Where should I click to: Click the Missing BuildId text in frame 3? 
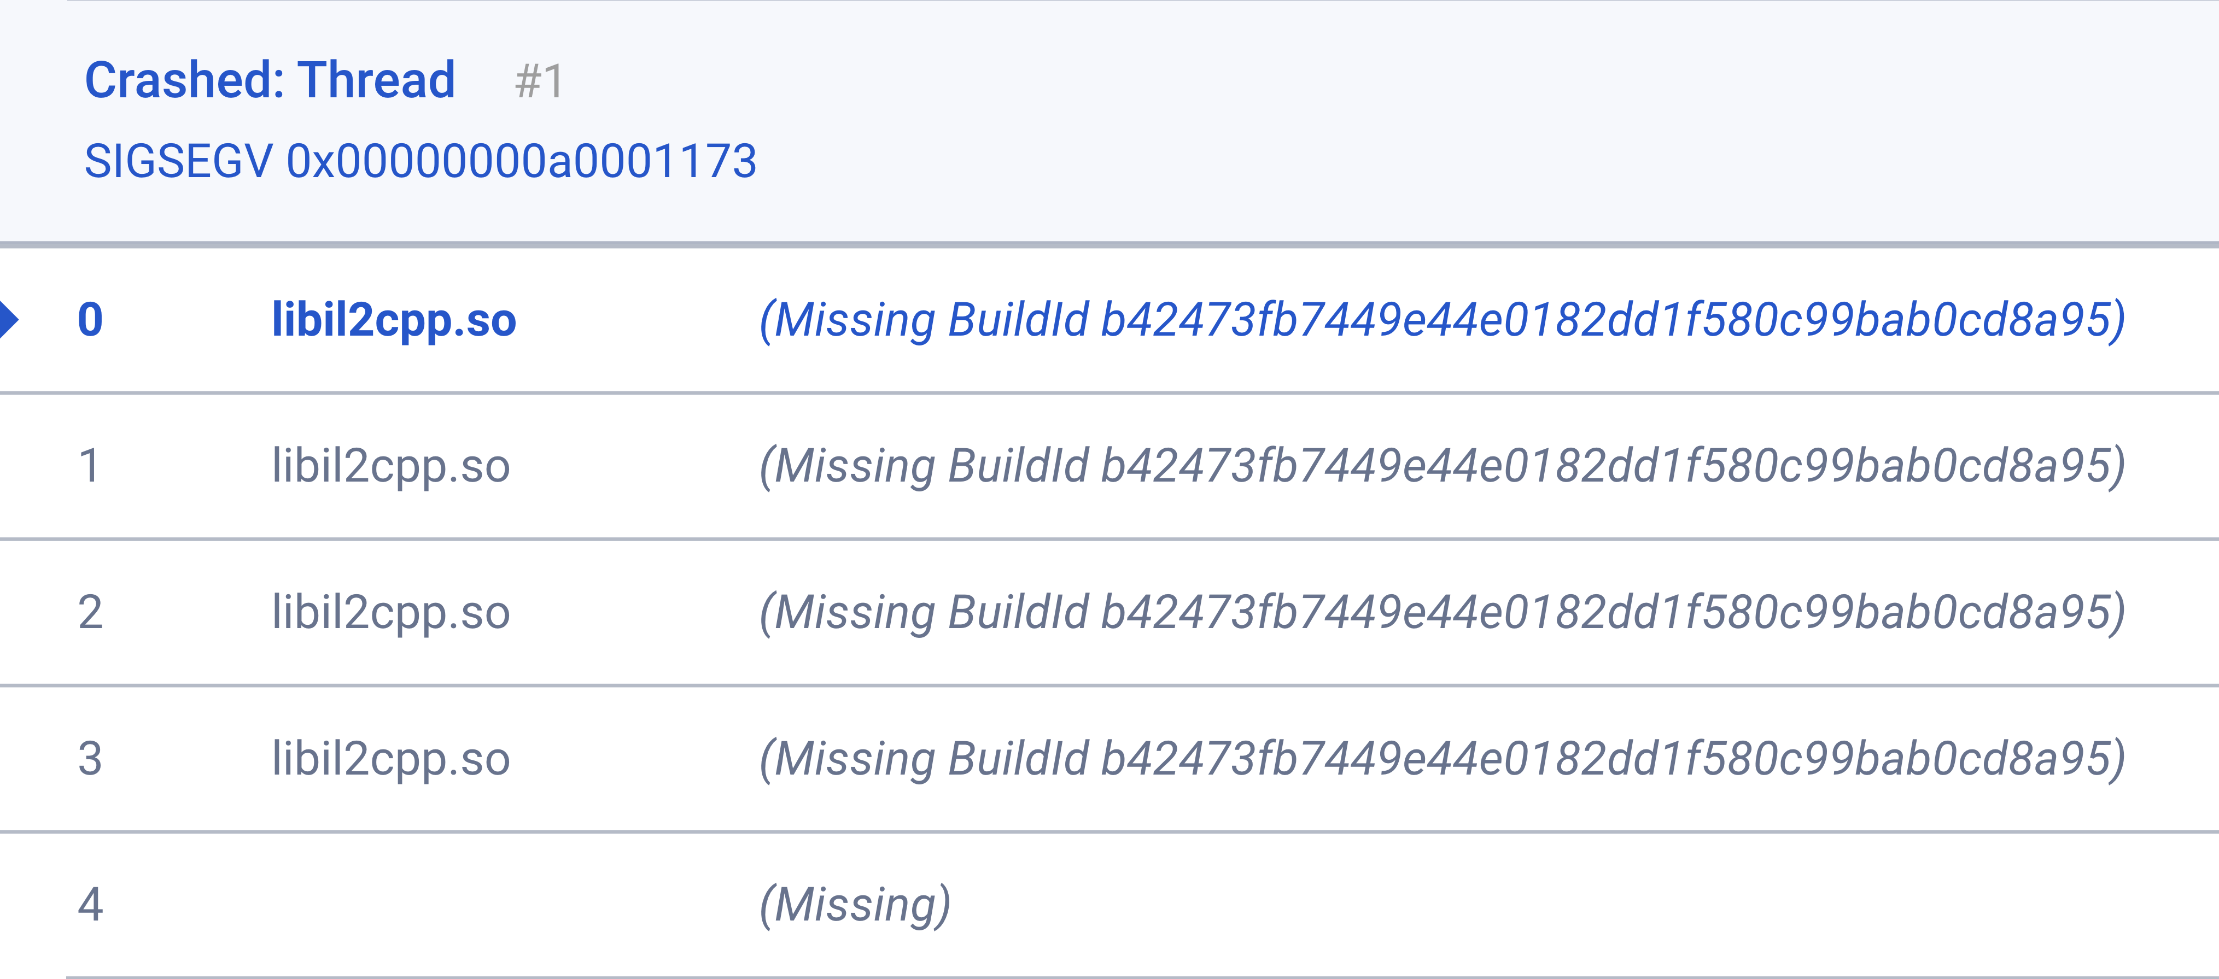(x=1442, y=759)
